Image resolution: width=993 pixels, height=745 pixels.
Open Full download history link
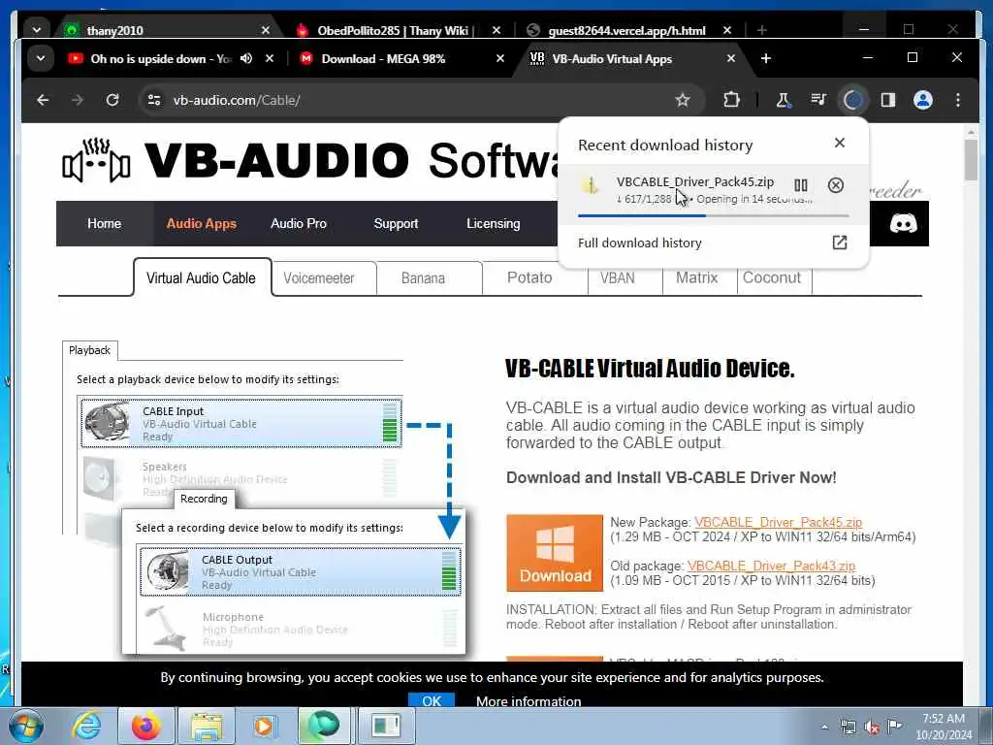[640, 243]
